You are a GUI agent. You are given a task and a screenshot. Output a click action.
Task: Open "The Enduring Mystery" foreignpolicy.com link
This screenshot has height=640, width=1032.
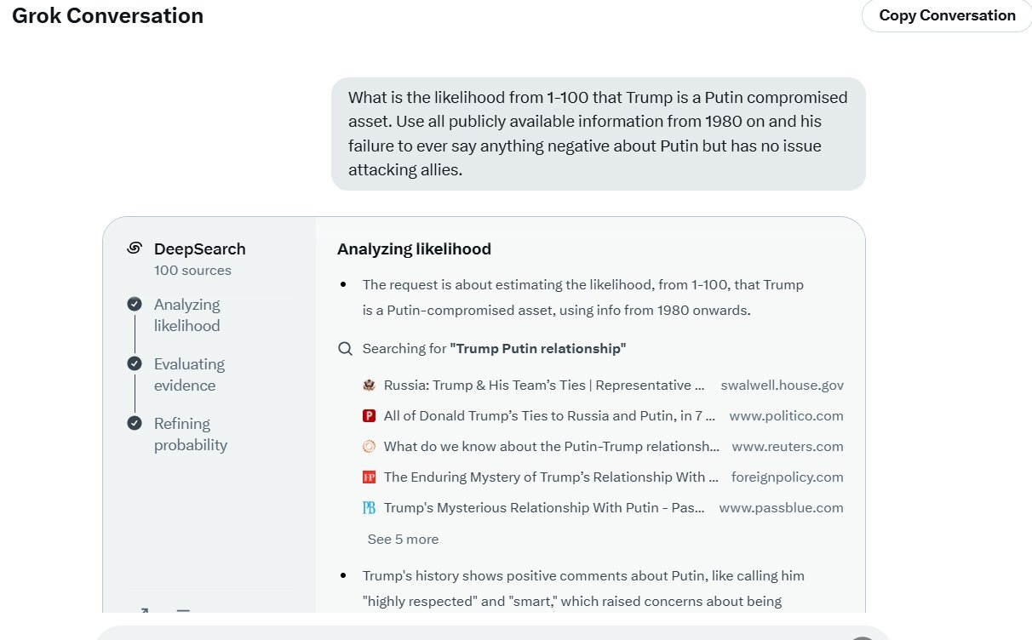point(545,477)
